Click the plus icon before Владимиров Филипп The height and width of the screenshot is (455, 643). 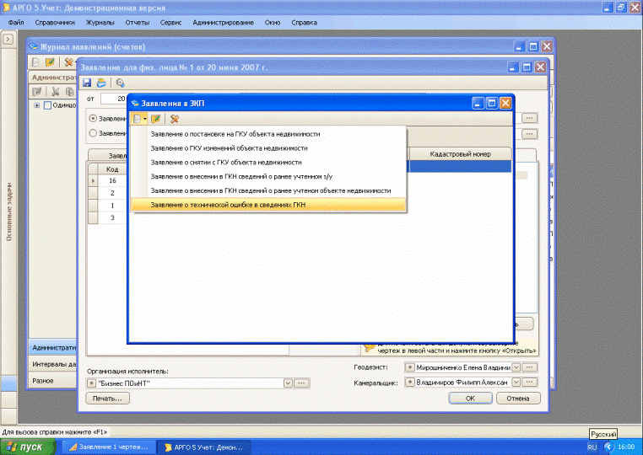coord(409,382)
